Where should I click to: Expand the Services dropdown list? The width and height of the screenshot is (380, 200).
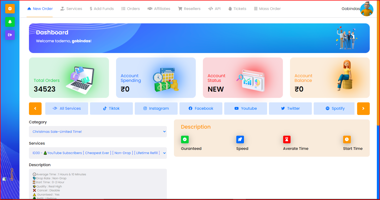coord(98,153)
